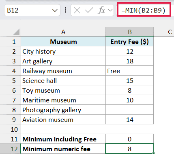Click the Entry Fee ($) header cell

coord(129,41)
